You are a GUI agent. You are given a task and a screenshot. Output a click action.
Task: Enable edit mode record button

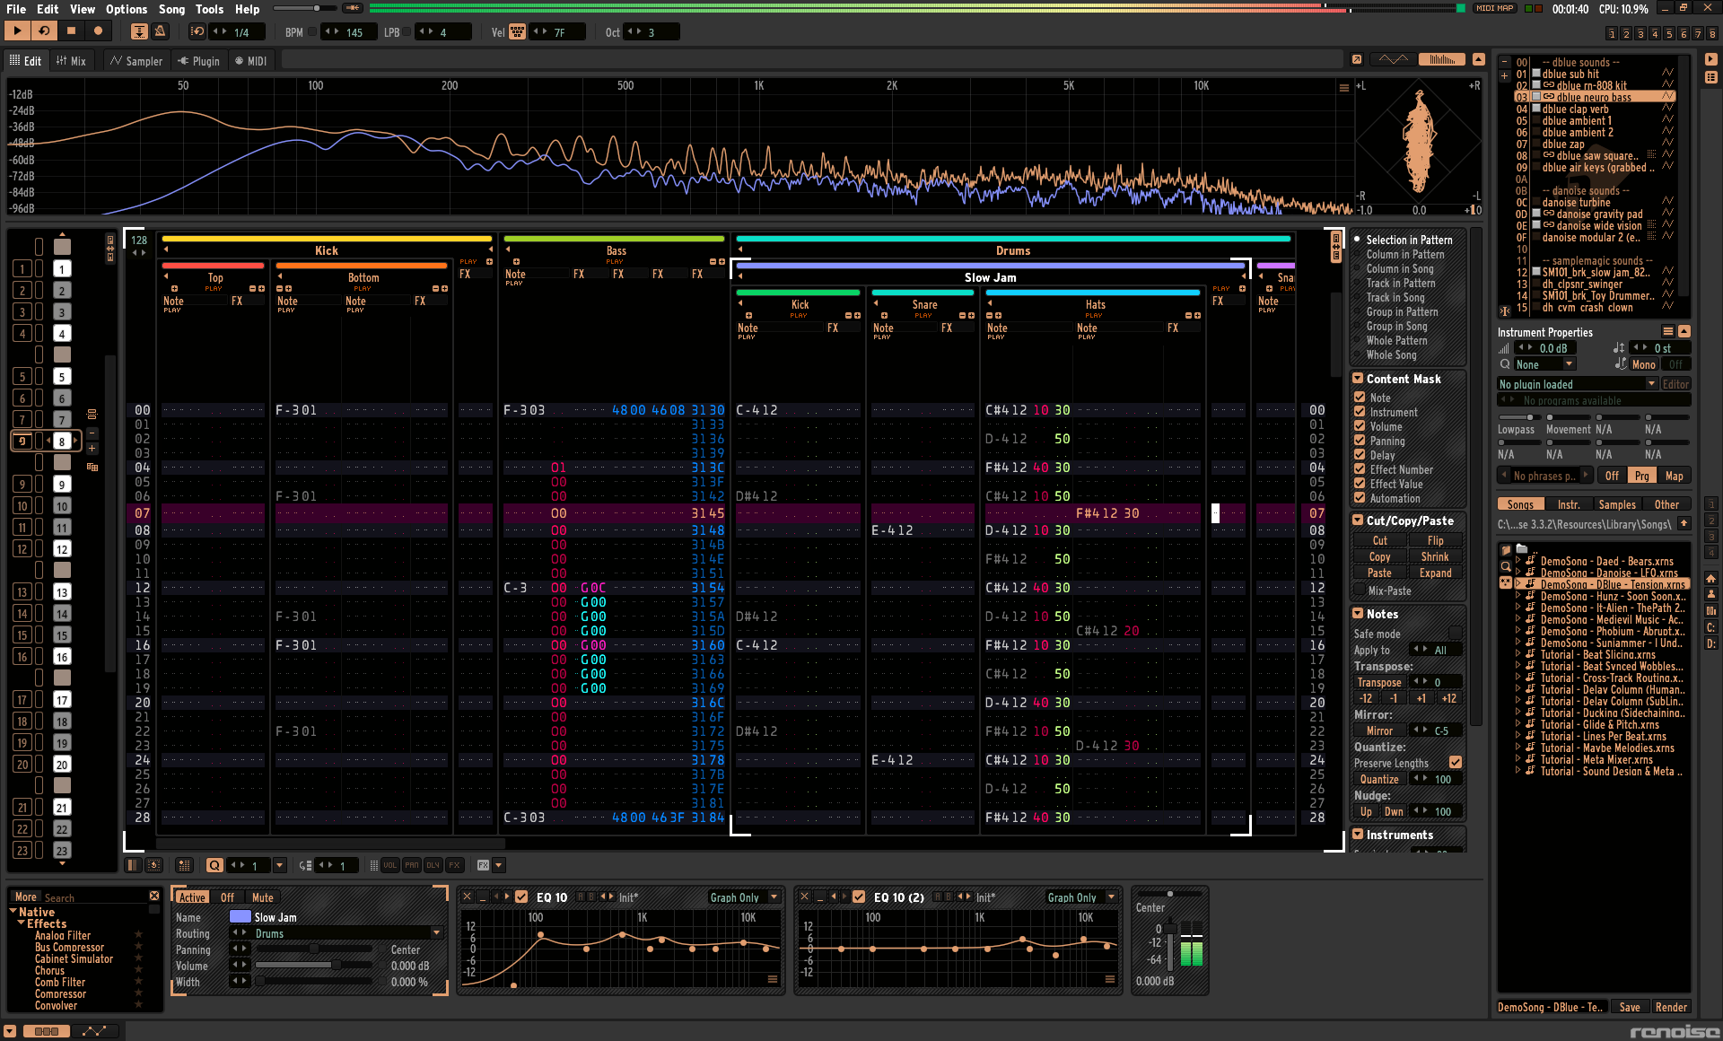coord(98,31)
